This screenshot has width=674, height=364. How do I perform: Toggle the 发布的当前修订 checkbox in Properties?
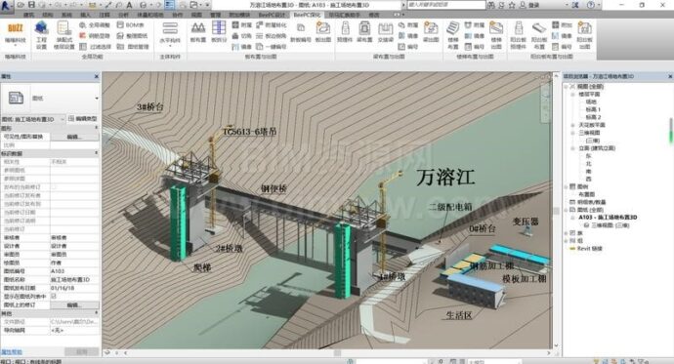[x=54, y=187]
